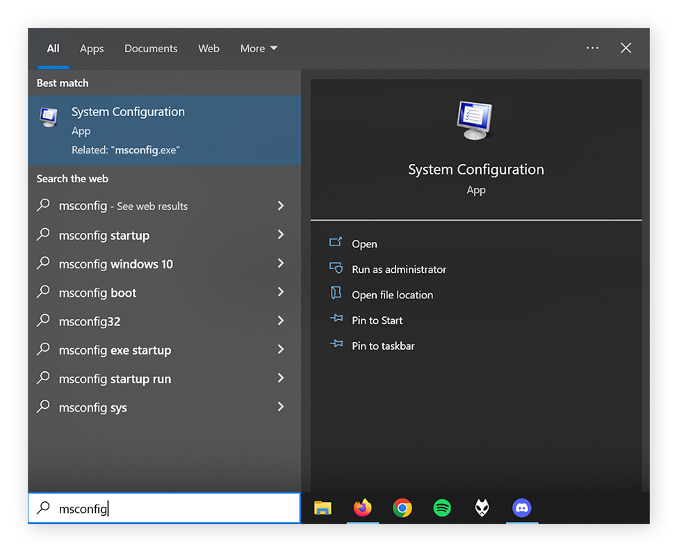Viewport: 677px width, 552px height.
Task: Open Discord from the taskbar
Action: tap(522, 508)
